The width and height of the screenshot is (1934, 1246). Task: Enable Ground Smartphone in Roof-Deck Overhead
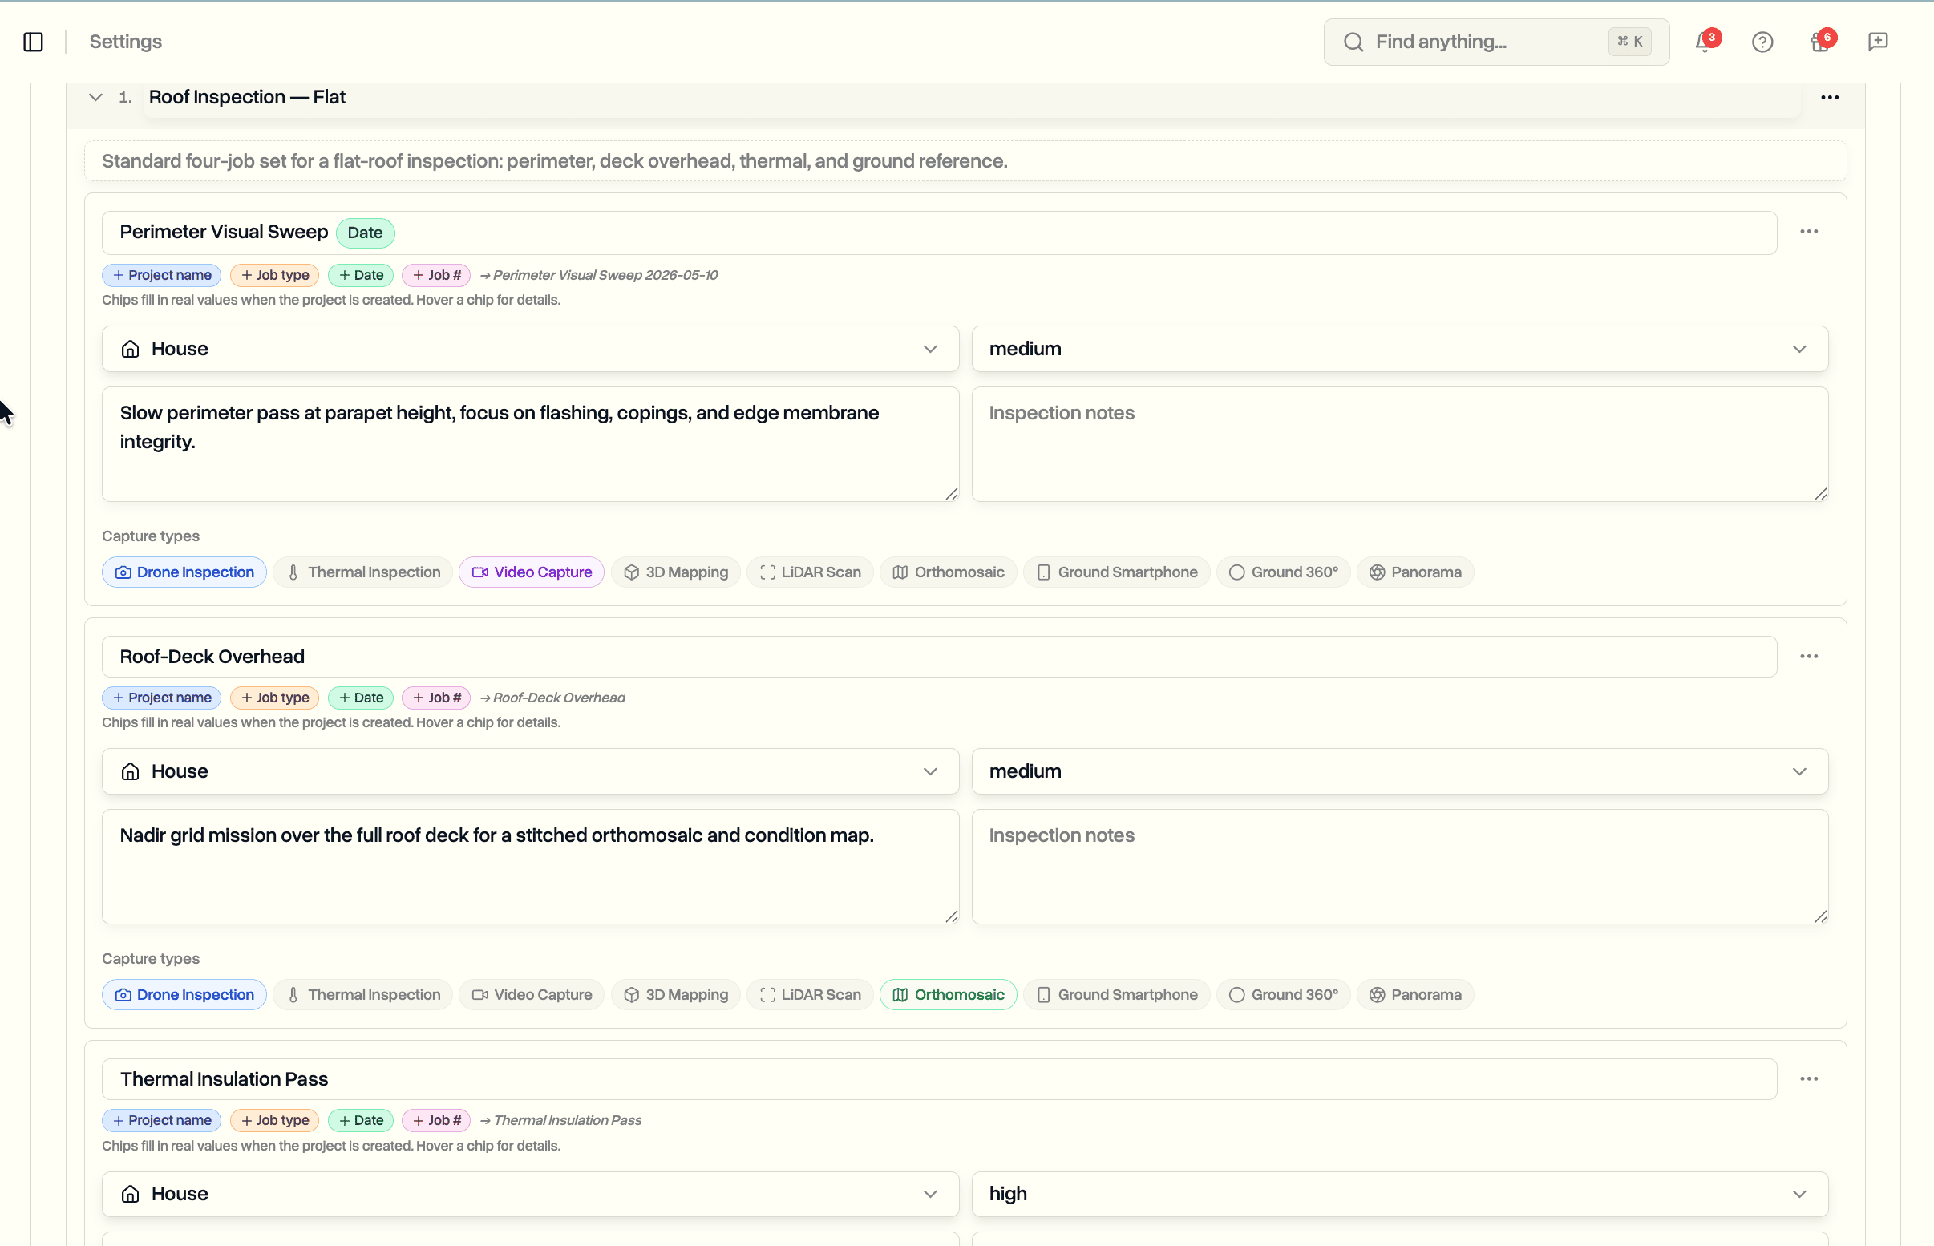click(x=1117, y=994)
